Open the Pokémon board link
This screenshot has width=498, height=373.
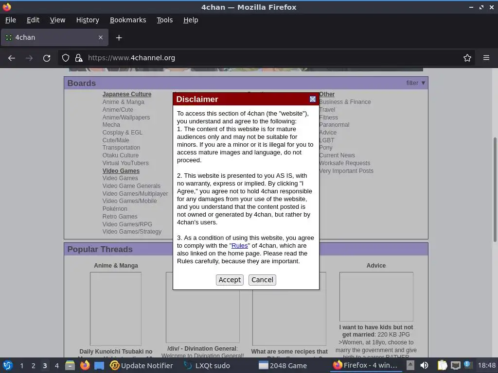coord(115,209)
